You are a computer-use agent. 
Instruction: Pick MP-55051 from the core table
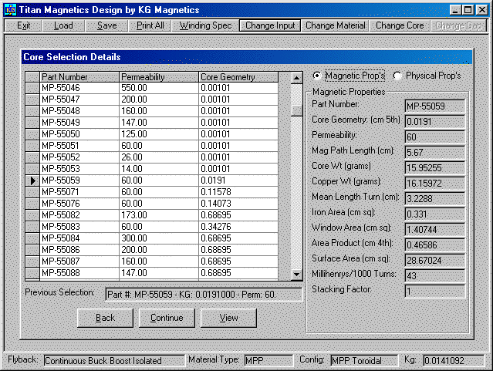click(x=151, y=146)
